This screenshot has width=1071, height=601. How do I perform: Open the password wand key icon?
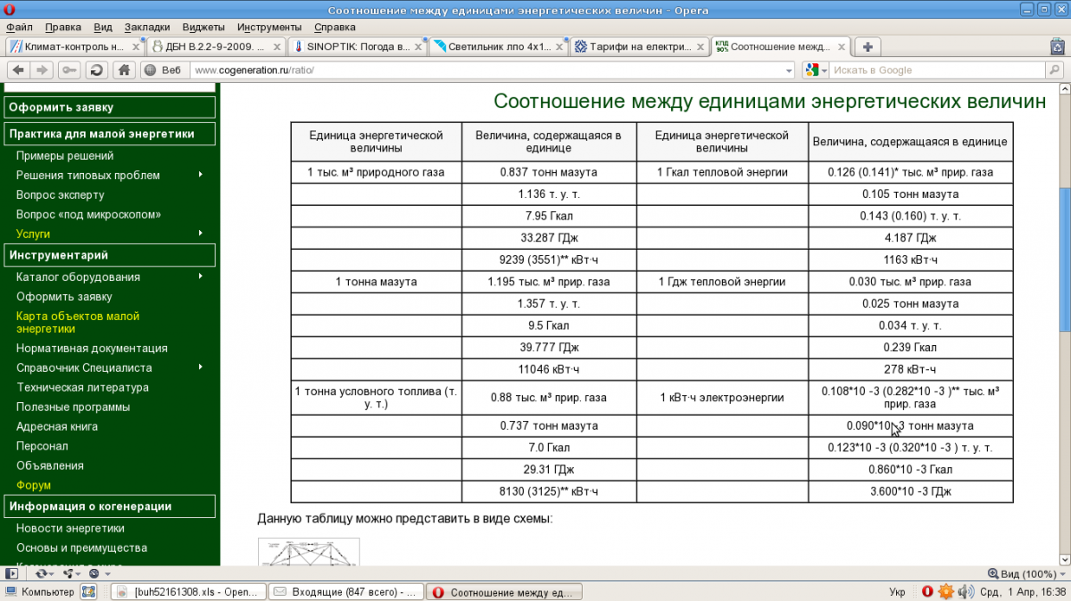click(x=70, y=70)
